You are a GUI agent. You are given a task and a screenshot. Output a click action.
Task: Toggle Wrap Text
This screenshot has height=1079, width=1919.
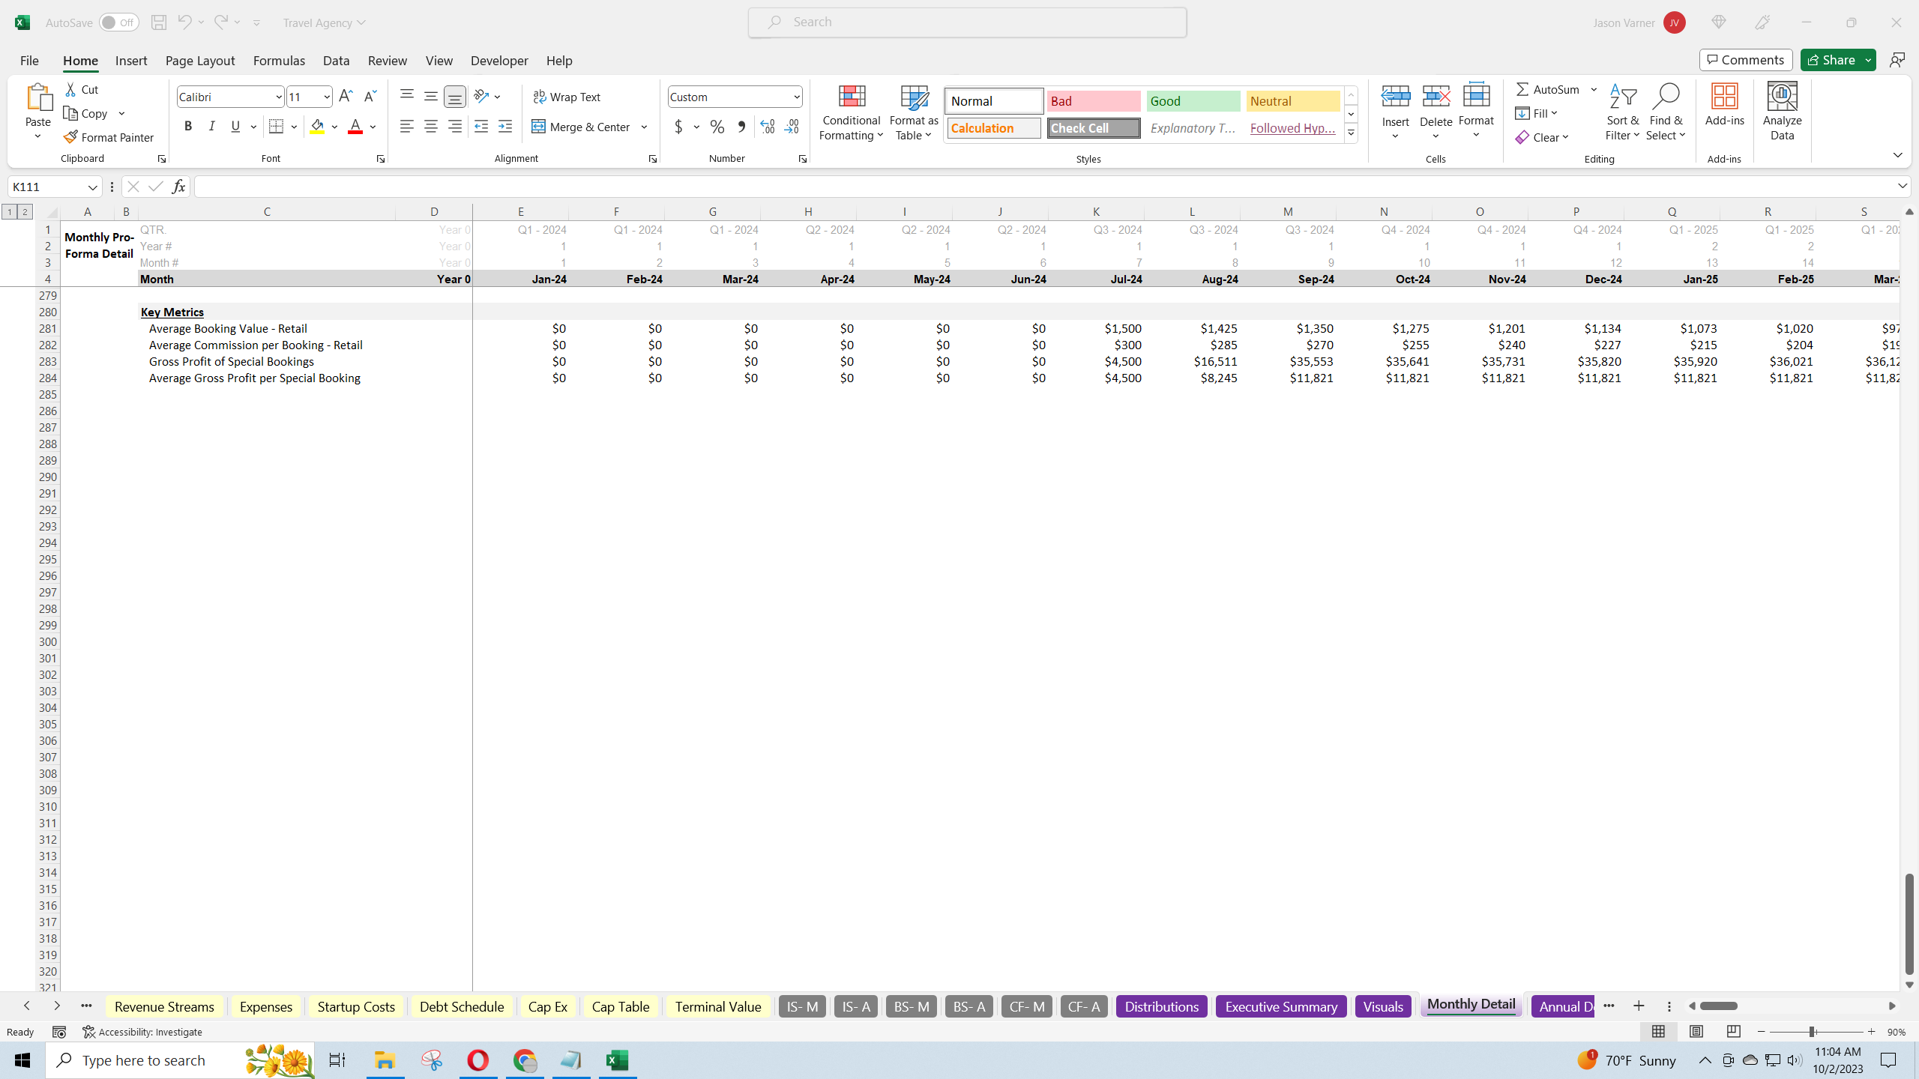coord(567,97)
